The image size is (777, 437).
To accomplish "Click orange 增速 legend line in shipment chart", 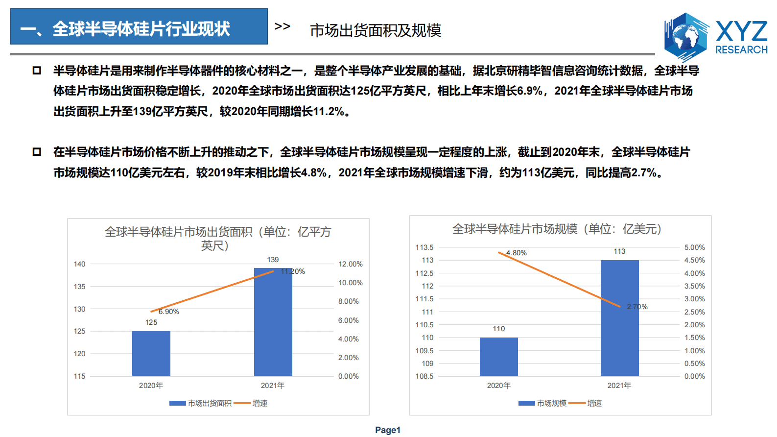I will [x=242, y=403].
